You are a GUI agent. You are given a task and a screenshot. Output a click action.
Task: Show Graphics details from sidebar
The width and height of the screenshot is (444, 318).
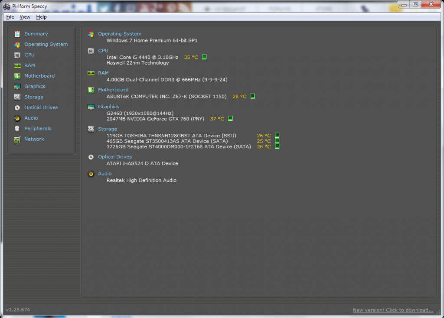click(35, 86)
